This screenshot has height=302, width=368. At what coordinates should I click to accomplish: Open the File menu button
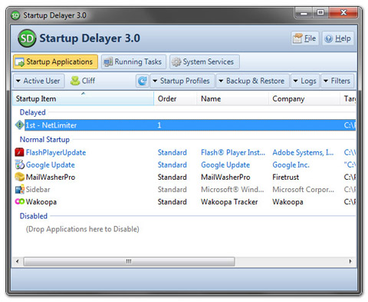point(304,38)
